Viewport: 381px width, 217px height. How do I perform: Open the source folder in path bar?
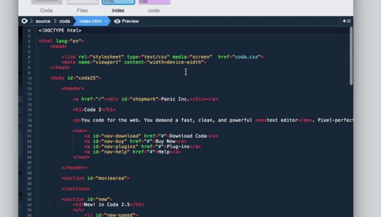[43, 21]
